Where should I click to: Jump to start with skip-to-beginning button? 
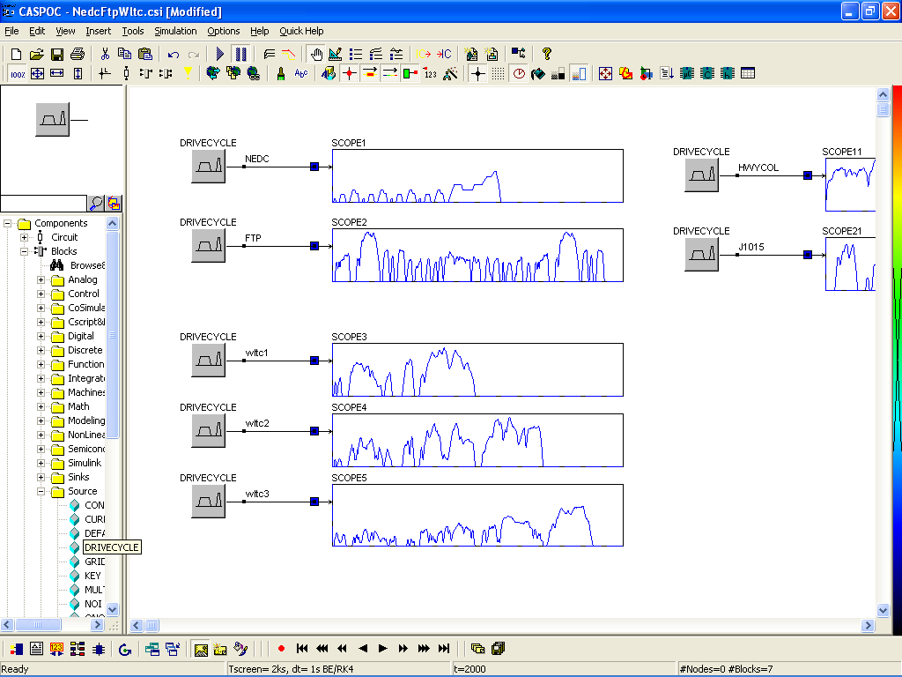[302, 649]
